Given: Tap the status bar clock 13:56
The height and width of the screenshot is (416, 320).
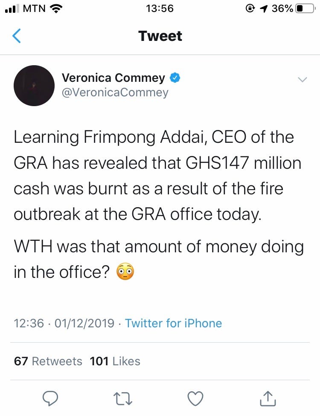Looking at the screenshot, I should click(x=159, y=8).
